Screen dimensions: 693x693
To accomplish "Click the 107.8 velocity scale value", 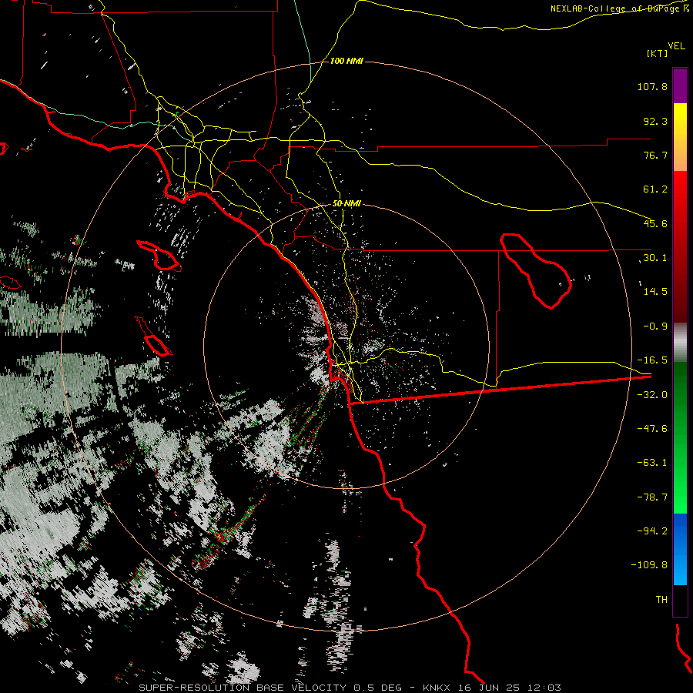I will pos(652,86).
